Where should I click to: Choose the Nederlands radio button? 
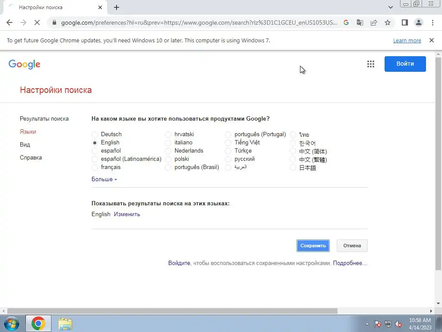(168, 151)
